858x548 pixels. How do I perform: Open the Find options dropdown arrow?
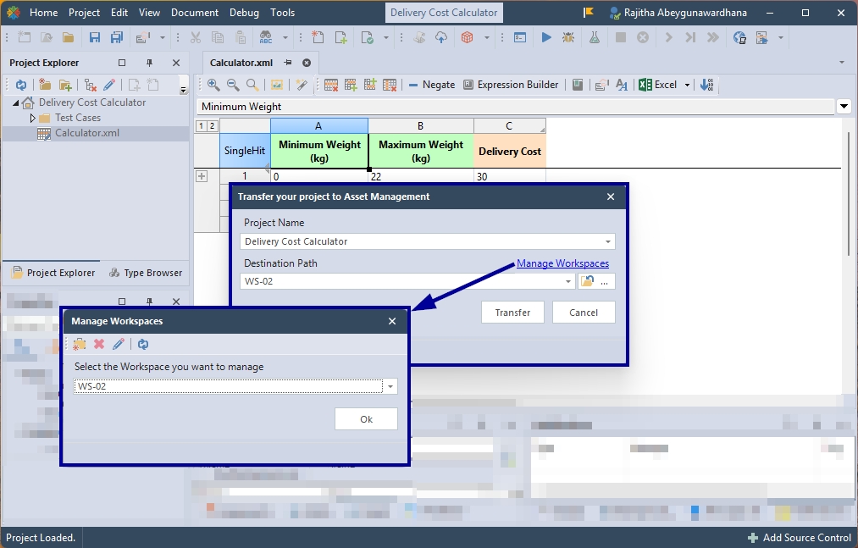coord(285,37)
